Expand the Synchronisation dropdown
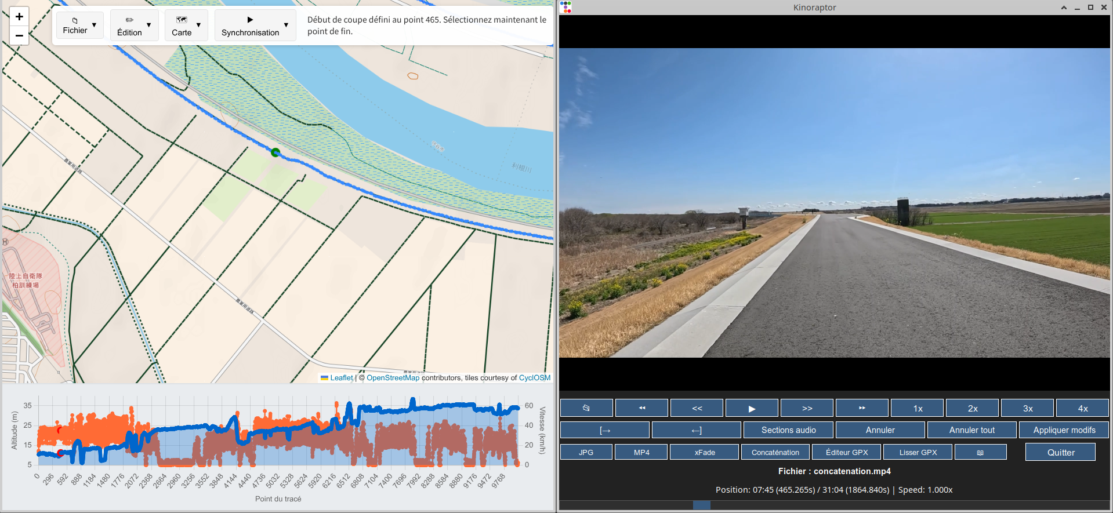1113x513 pixels. click(x=255, y=26)
